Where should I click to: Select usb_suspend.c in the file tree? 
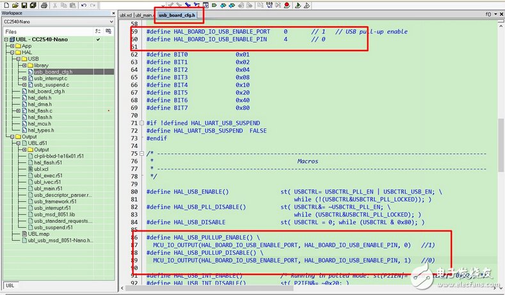(51, 85)
